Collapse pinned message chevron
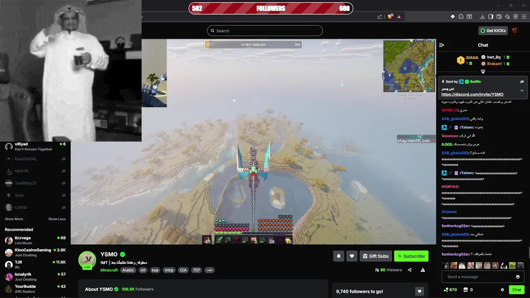Screen dimensions: 530x298 522,90
